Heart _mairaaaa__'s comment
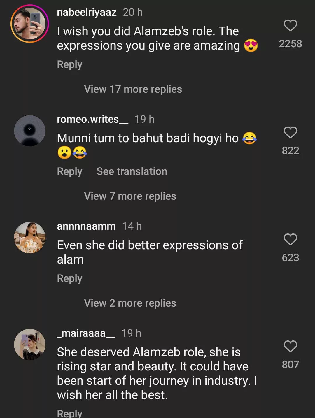This screenshot has height=418, width=315. [290, 346]
